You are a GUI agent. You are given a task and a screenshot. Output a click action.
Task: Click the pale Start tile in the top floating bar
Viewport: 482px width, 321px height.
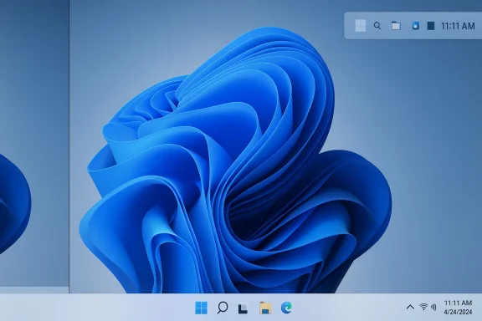361,25
